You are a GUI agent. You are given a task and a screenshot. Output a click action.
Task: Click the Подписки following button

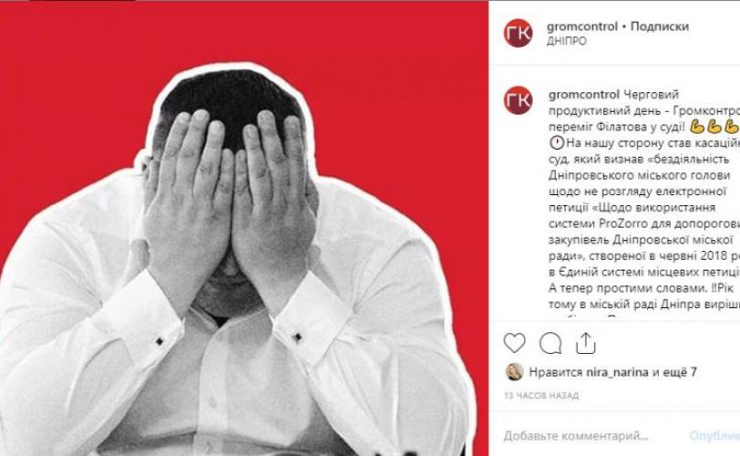pos(659,26)
